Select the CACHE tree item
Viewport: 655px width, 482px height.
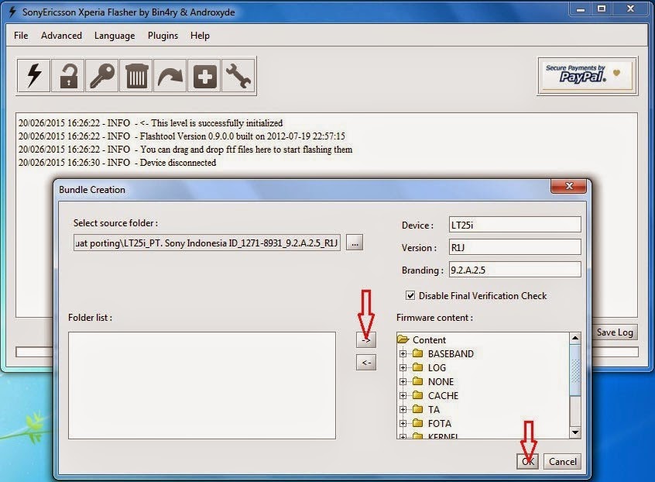(x=443, y=395)
